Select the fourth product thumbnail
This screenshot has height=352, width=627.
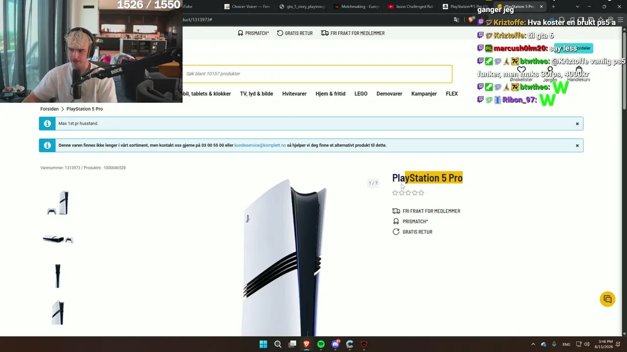point(58,312)
